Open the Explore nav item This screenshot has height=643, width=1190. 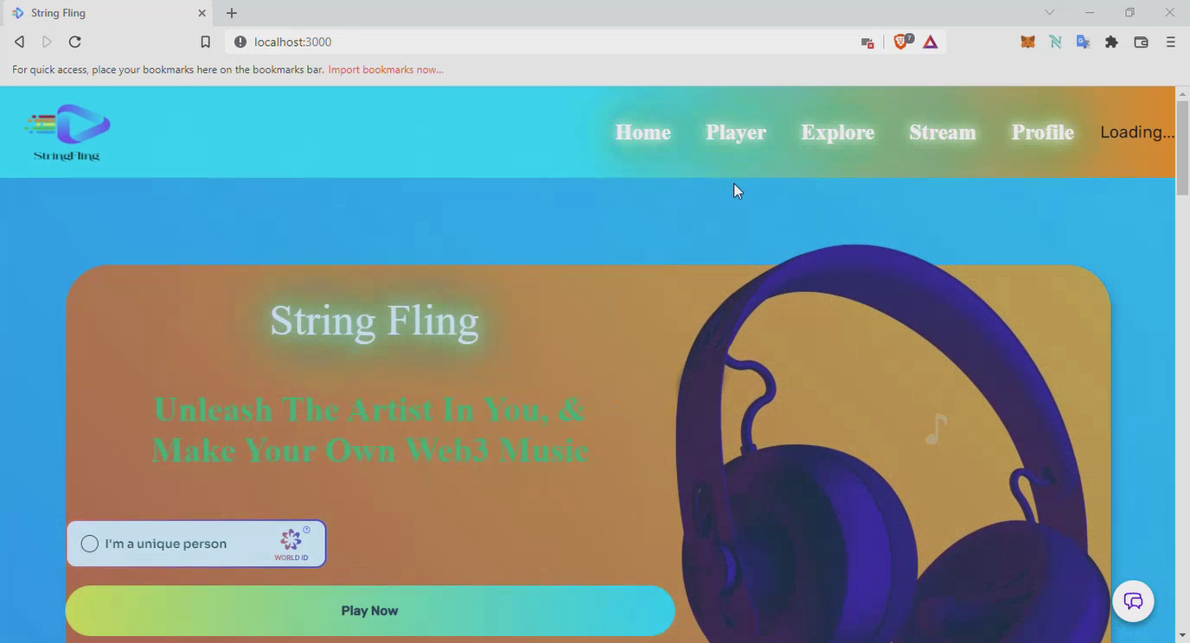837,132
